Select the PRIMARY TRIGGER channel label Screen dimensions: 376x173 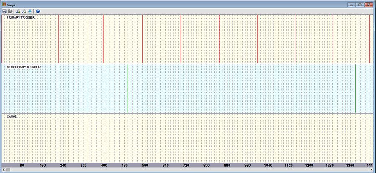point(20,18)
